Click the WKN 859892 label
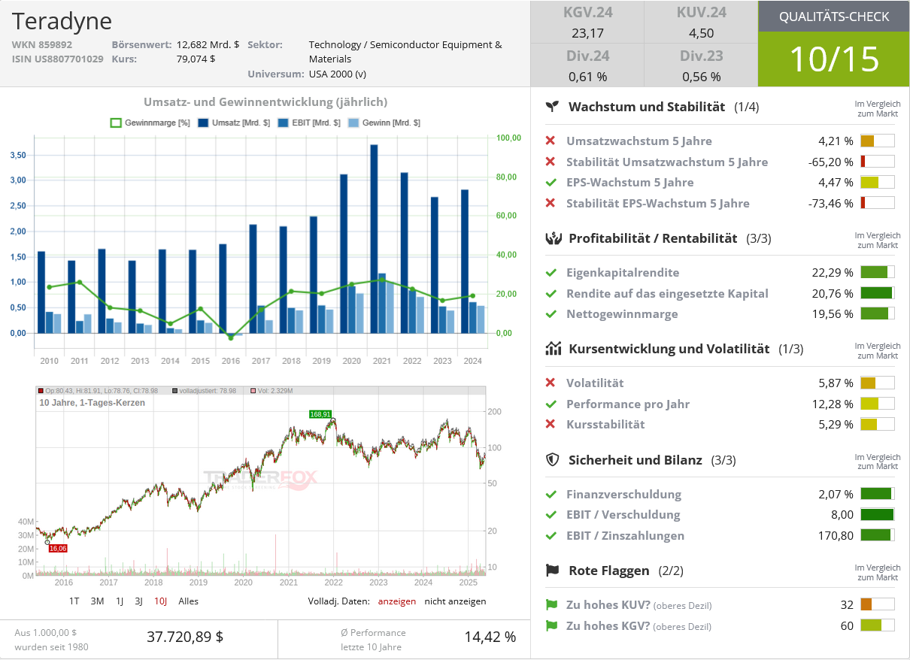This screenshot has width=910, height=660. coord(42,44)
